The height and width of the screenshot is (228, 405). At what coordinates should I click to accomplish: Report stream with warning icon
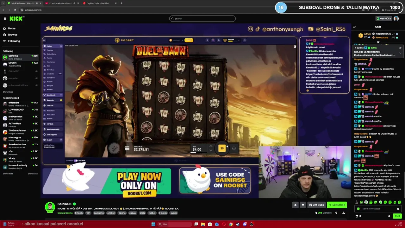click(x=344, y=213)
